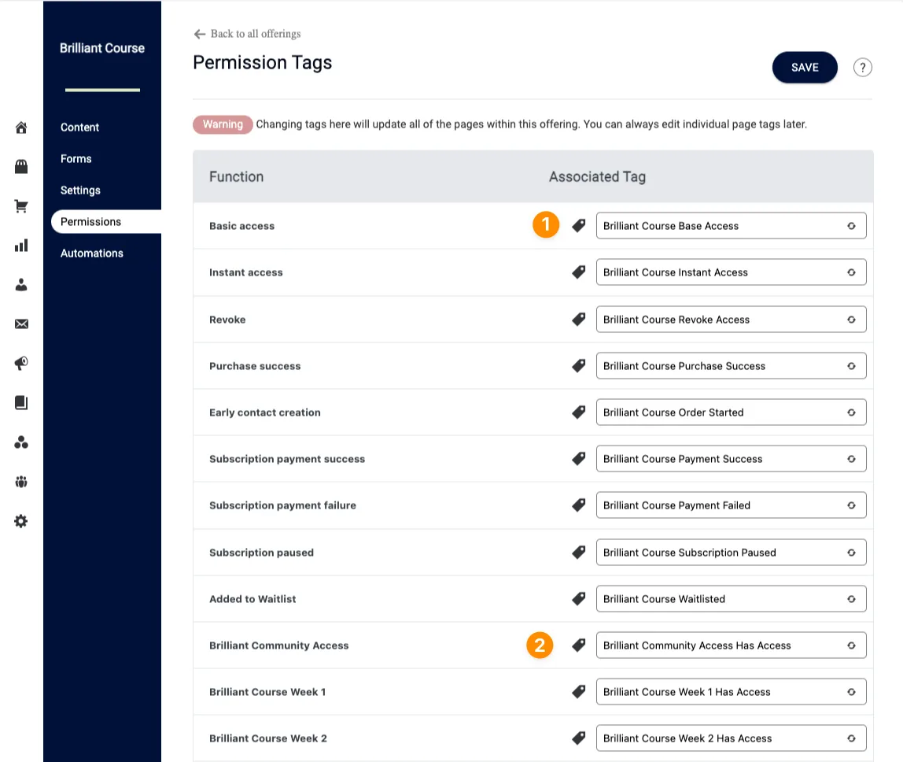Open the help question mark button
This screenshot has width=903, height=762.
click(862, 67)
